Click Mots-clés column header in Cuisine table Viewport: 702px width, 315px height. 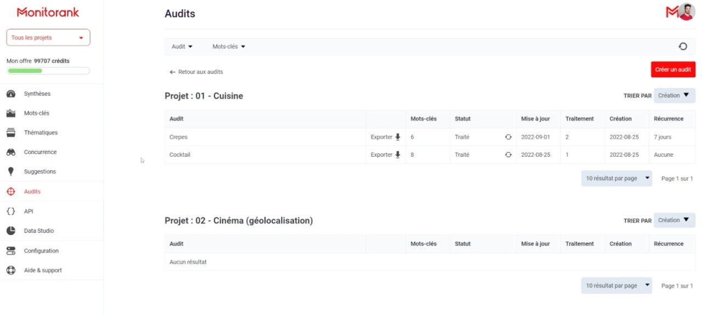click(423, 119)
